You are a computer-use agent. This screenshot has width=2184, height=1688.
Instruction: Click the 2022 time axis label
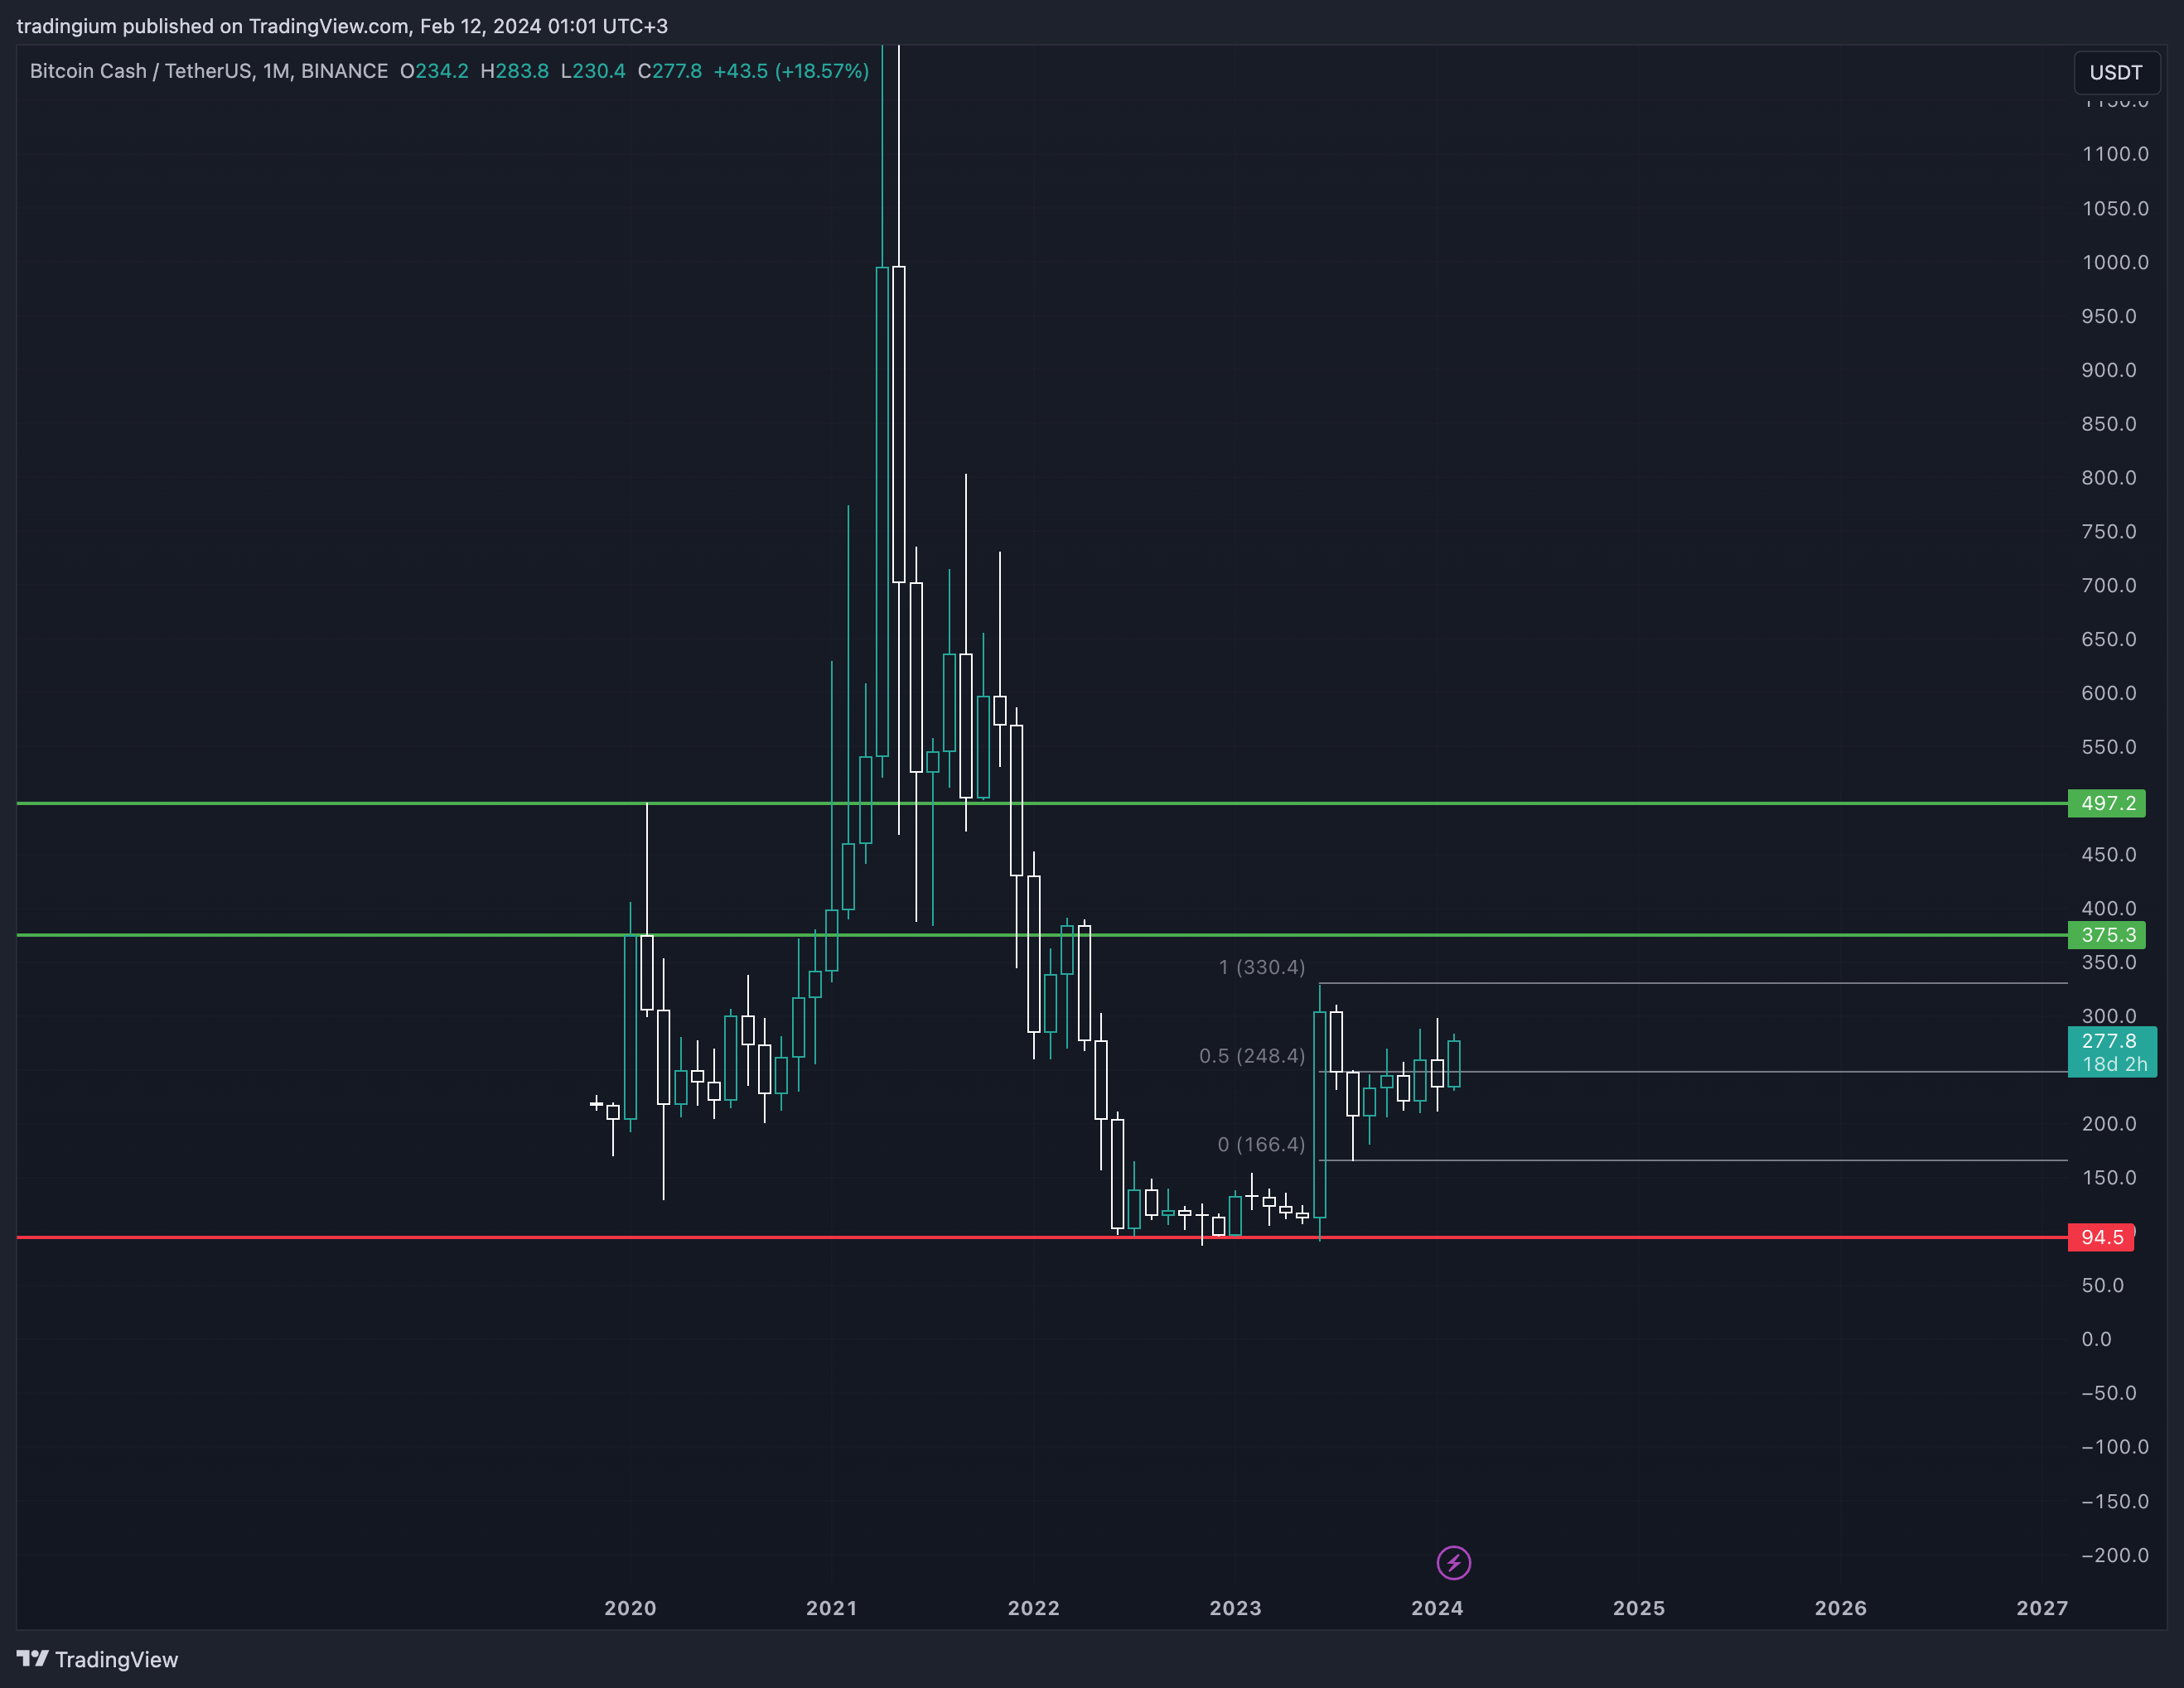(x=1033, y=1608)
